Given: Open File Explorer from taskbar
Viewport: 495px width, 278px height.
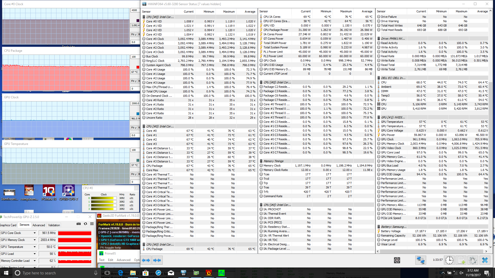Looking at the screenshot, I should (x=133, y=273).
